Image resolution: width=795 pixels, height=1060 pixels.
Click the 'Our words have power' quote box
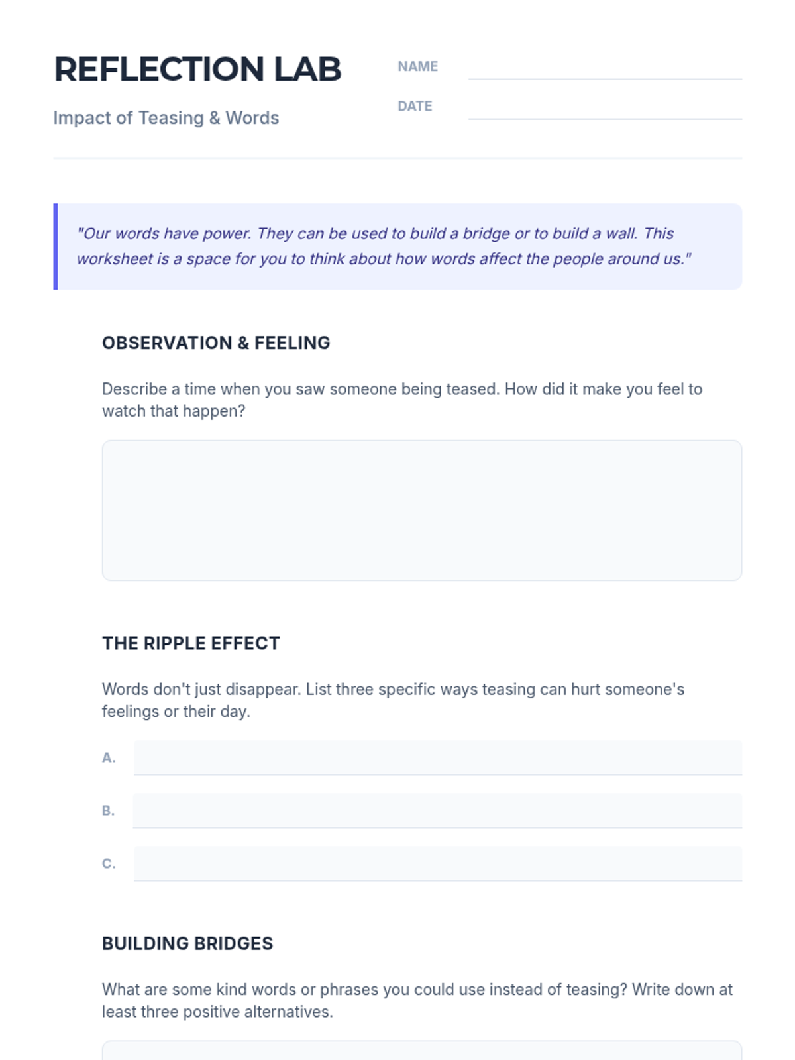tap(397, 246)
